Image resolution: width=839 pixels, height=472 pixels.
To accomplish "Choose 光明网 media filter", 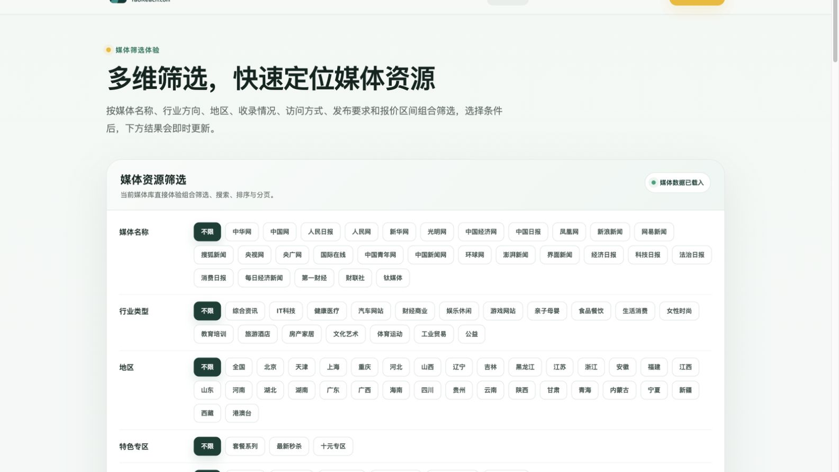I will (437, 232).
